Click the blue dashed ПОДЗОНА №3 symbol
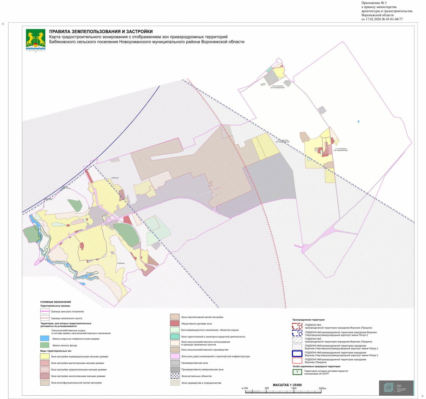Screen dimensions: 426x399 pos(297,333)
